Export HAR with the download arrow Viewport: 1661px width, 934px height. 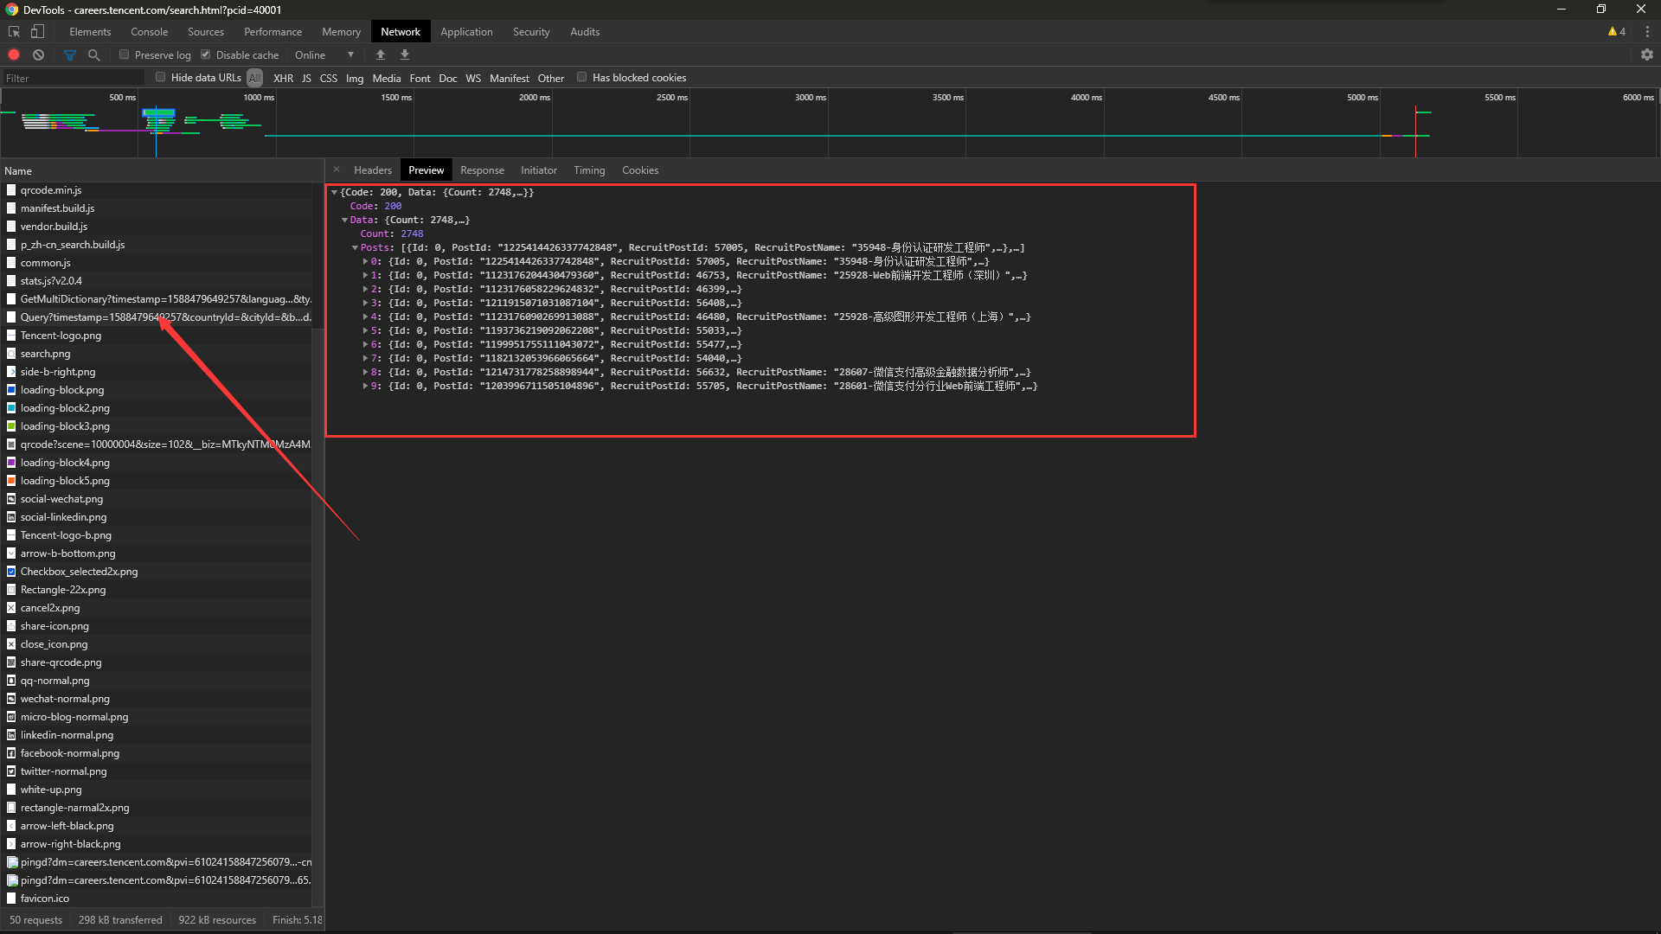click(404, 54)
